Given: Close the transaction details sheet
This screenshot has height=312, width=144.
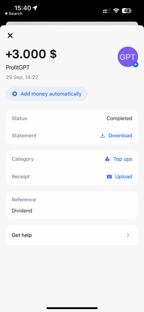Looking at the screenshot, I should 10,36.
